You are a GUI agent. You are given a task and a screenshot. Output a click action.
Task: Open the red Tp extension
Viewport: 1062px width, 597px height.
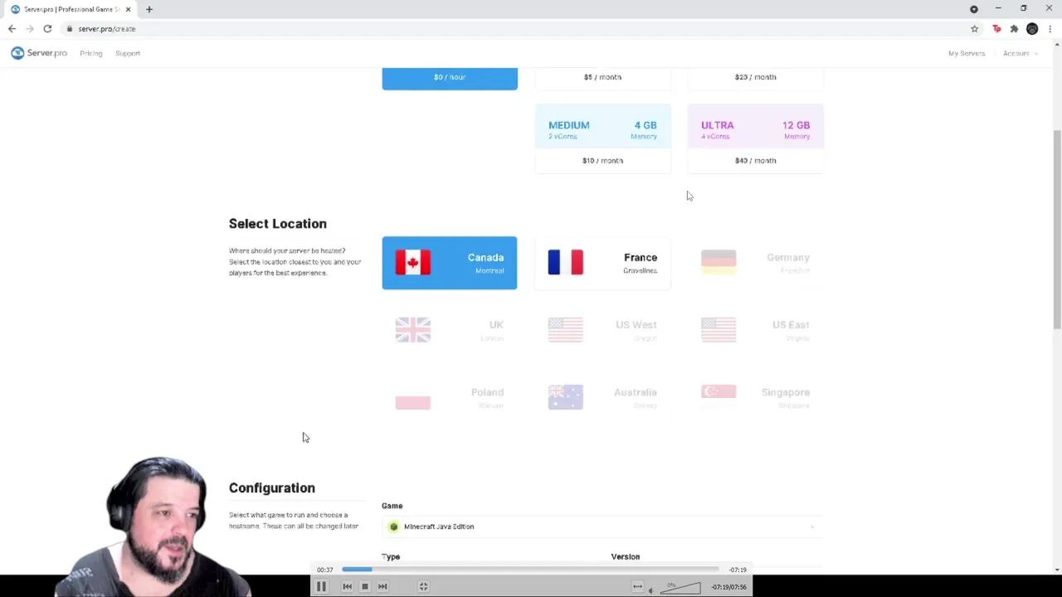[996, 29]
